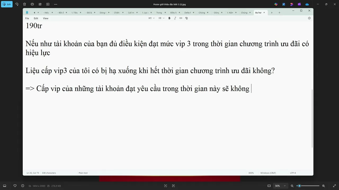The width and height of the screenshot is (339, 190).
Task: Toggle filmstrip view at Photos bottom-left
Action: [5, 186]
